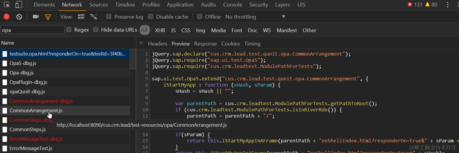Screen dimensions: 459x153
Task: Filter requests by XHR
Action: 160,30
